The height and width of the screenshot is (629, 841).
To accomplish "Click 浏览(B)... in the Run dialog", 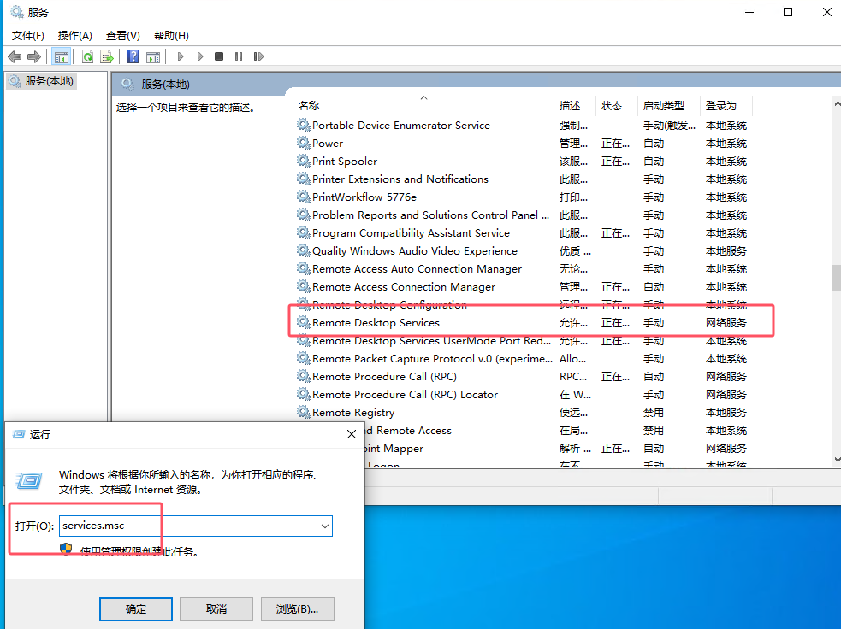I will pos(297,609).
